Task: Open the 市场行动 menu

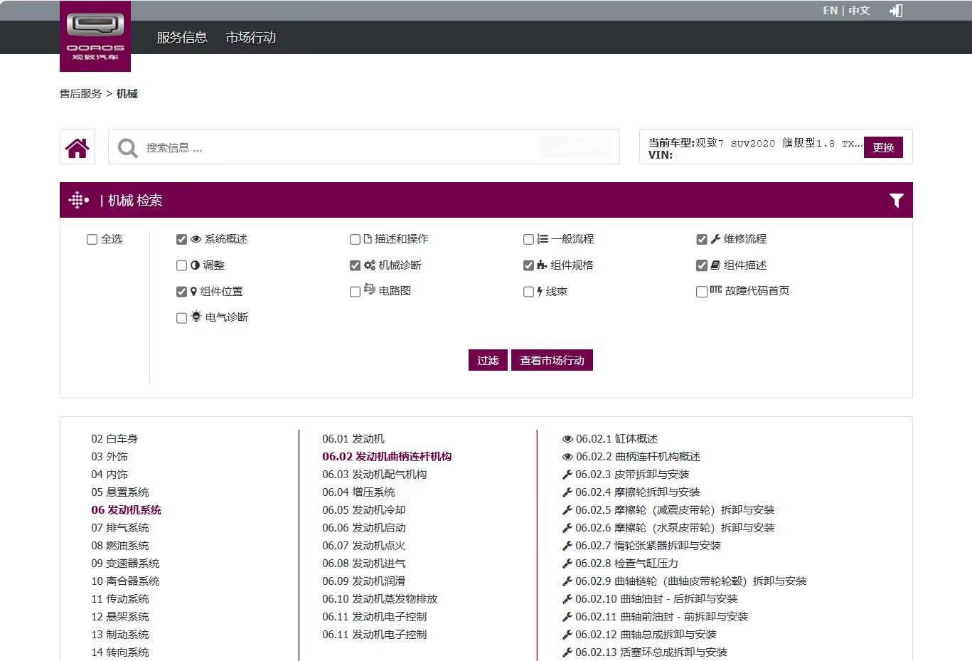Action: pyautogui.click(x=250, y=38)
